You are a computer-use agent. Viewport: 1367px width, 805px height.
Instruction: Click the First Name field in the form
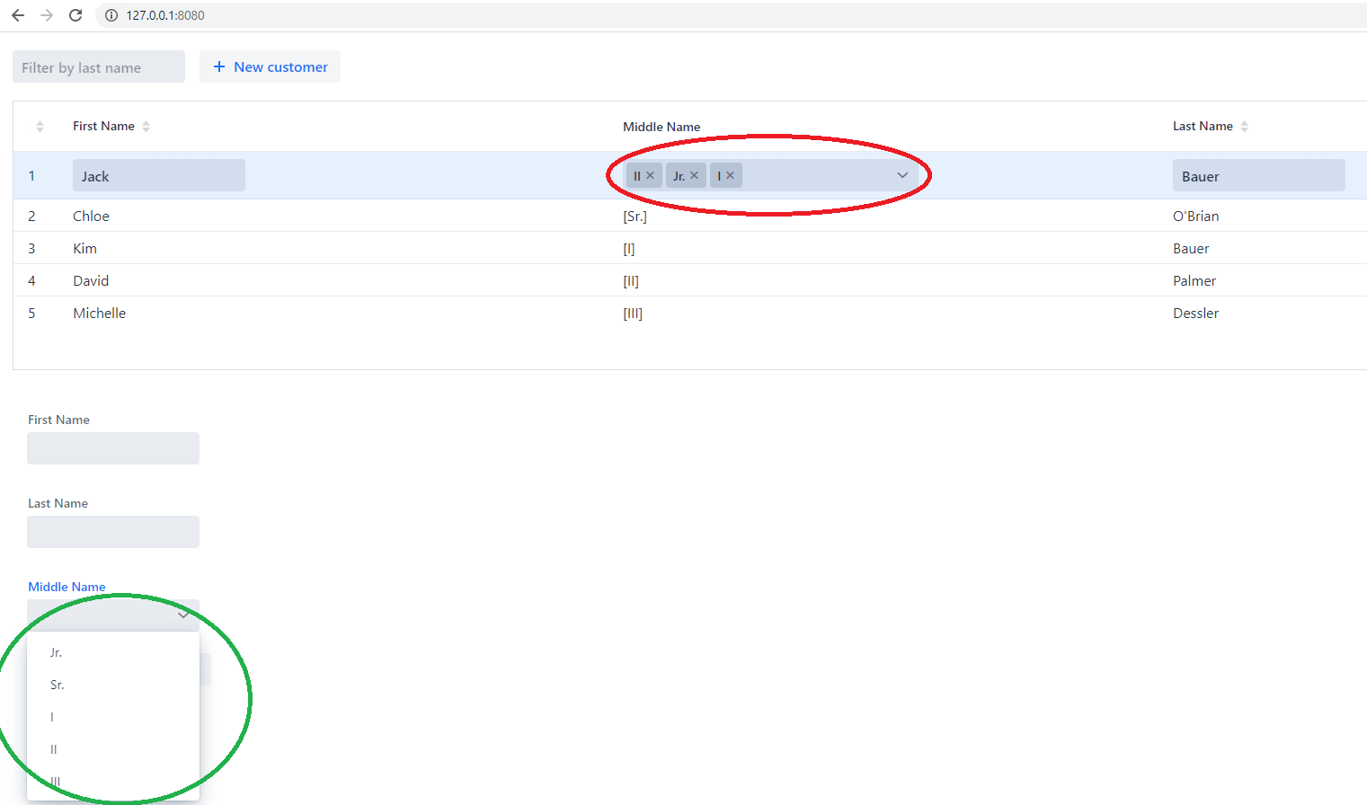(113, 448)
